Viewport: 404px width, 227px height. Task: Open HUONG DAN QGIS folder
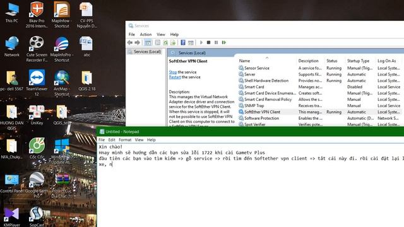11,117
